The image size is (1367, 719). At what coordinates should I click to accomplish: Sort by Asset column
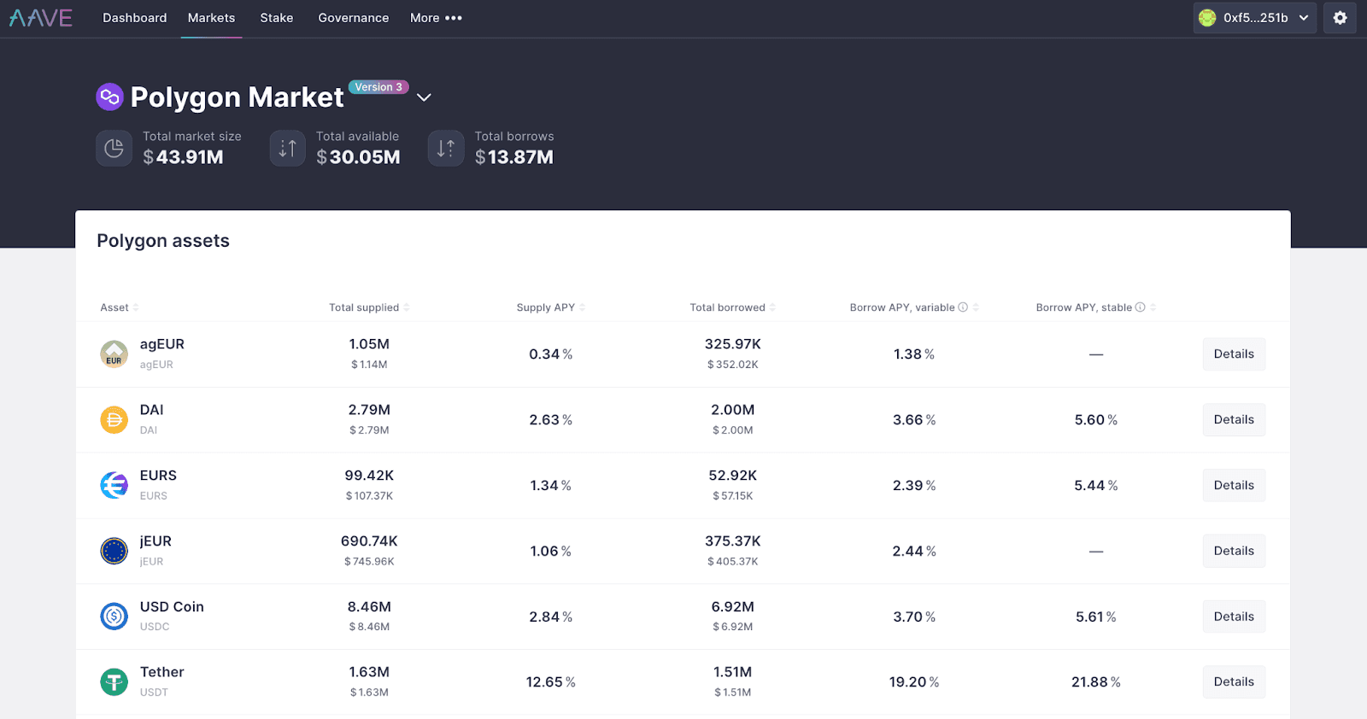(119, 307)
